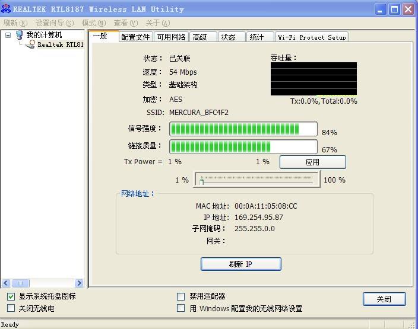Select 我的计算机 in the tree
The height and width of the screenshot is (329, 418).
pyautogui.click(x=44, y=35)
